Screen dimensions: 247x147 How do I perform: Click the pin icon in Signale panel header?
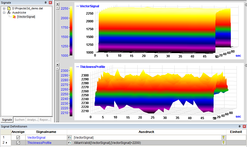[45, 3]
